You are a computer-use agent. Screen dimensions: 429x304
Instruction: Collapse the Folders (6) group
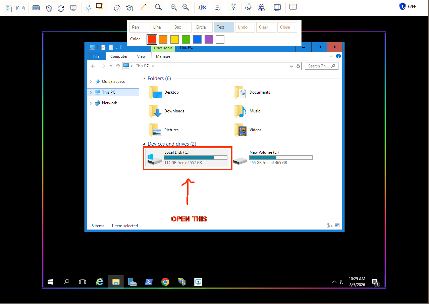coord(145,79)
